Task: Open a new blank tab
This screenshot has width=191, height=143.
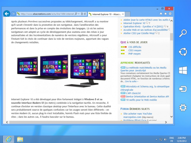Action: [x=128, y=14]
